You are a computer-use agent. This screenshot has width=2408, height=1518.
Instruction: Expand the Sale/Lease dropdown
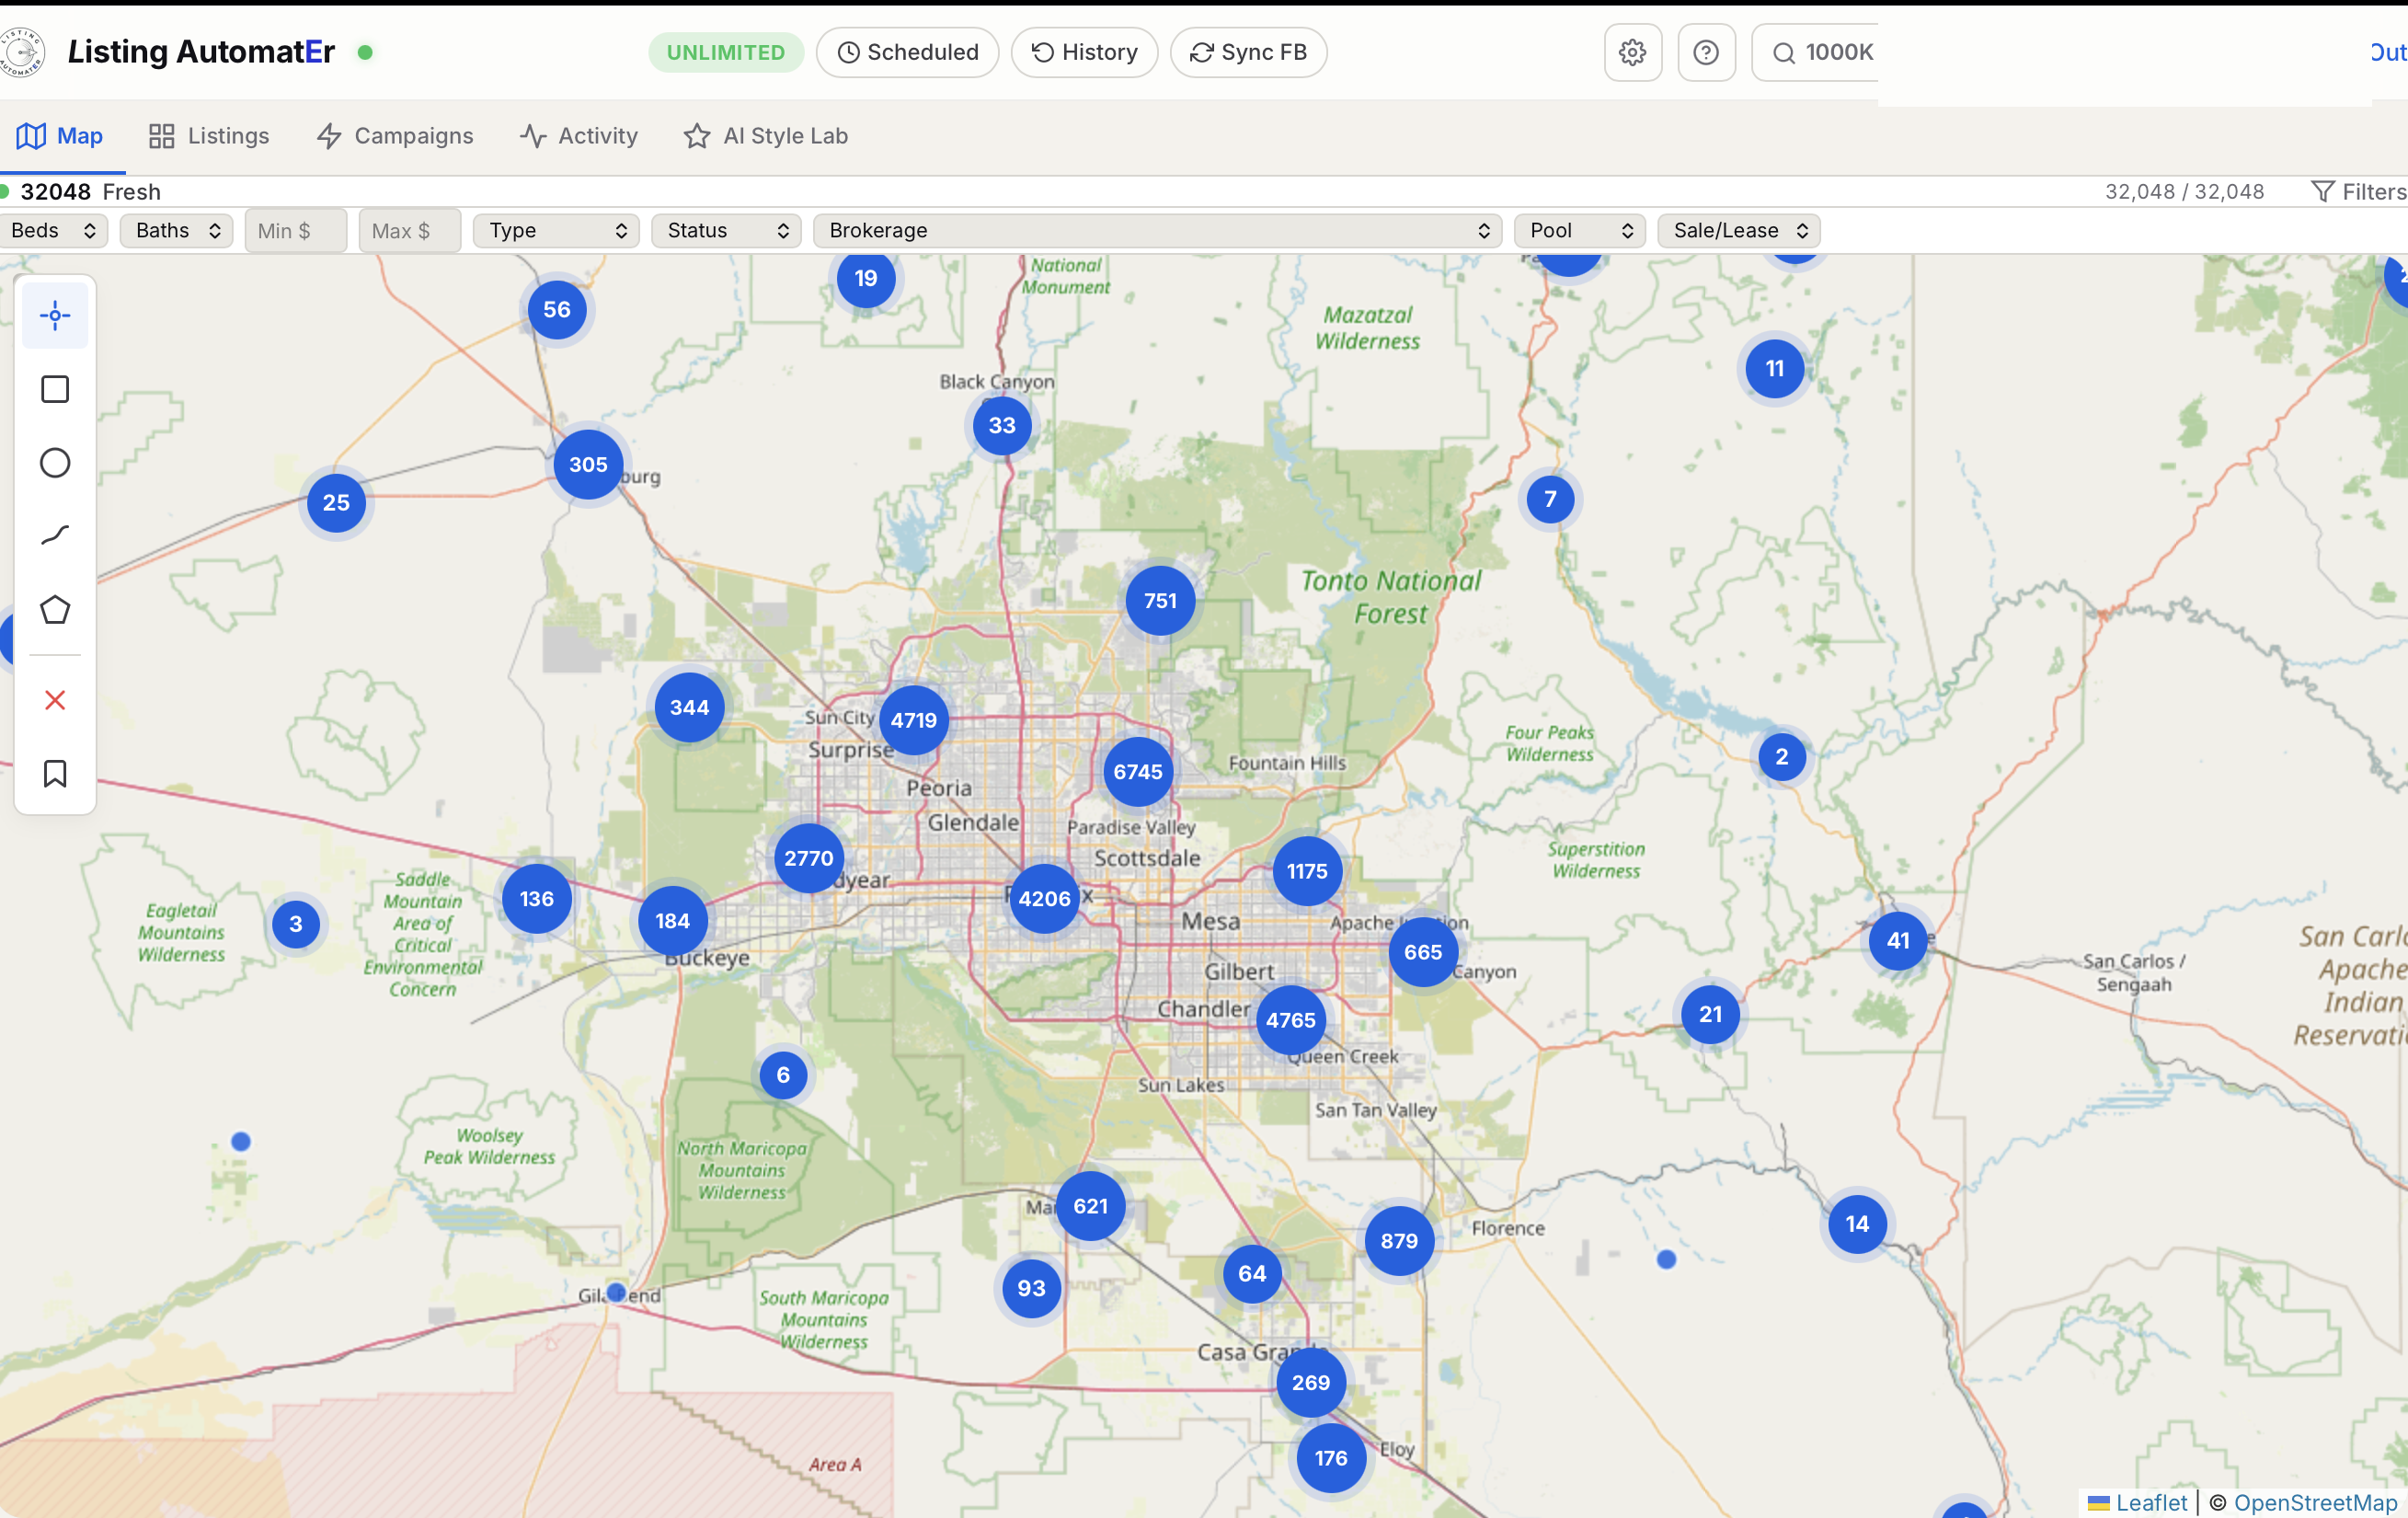coord(1738,231)
